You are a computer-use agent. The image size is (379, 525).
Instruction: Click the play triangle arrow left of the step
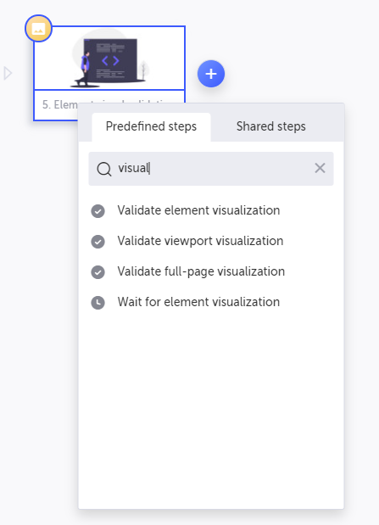pos(8,73)
